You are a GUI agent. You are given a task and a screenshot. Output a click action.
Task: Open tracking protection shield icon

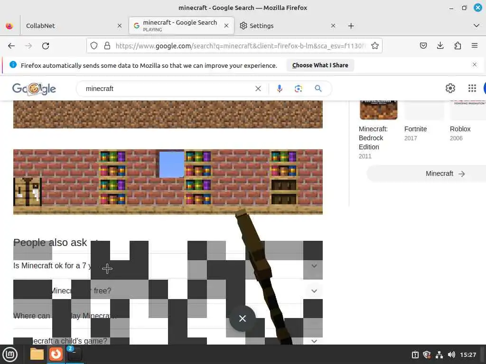pos(94,46)
